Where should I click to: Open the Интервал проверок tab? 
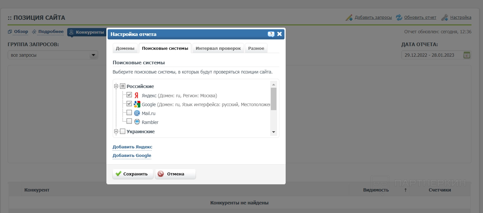coord(218,48)
